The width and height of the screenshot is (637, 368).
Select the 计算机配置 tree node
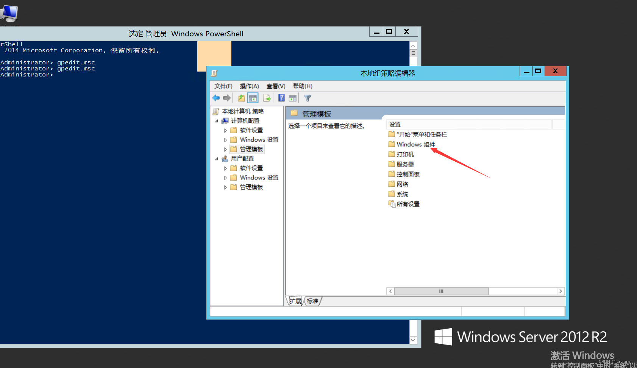245,121
